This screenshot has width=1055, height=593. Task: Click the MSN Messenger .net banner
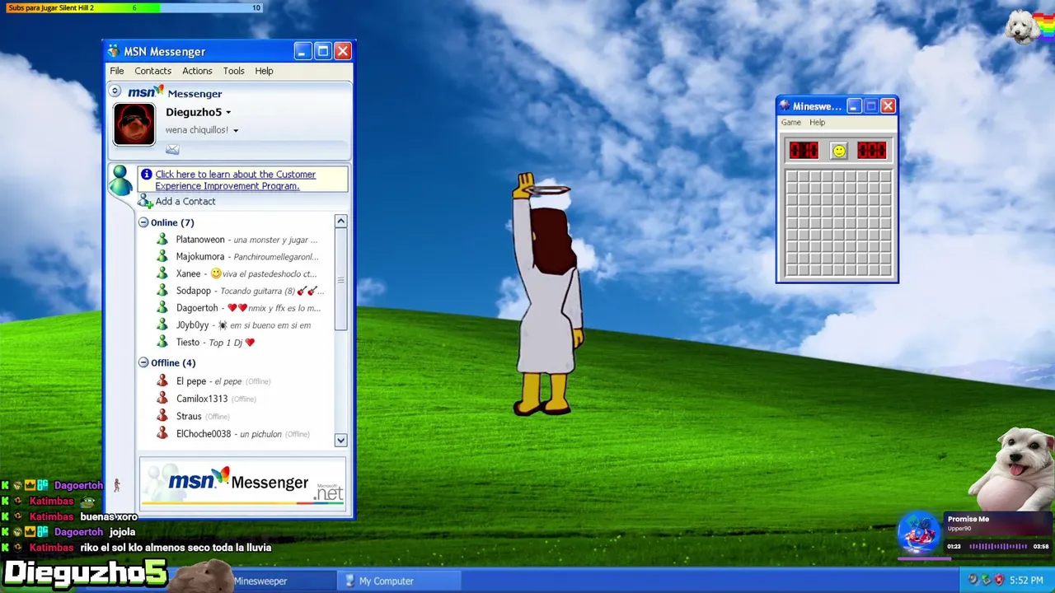243,485
